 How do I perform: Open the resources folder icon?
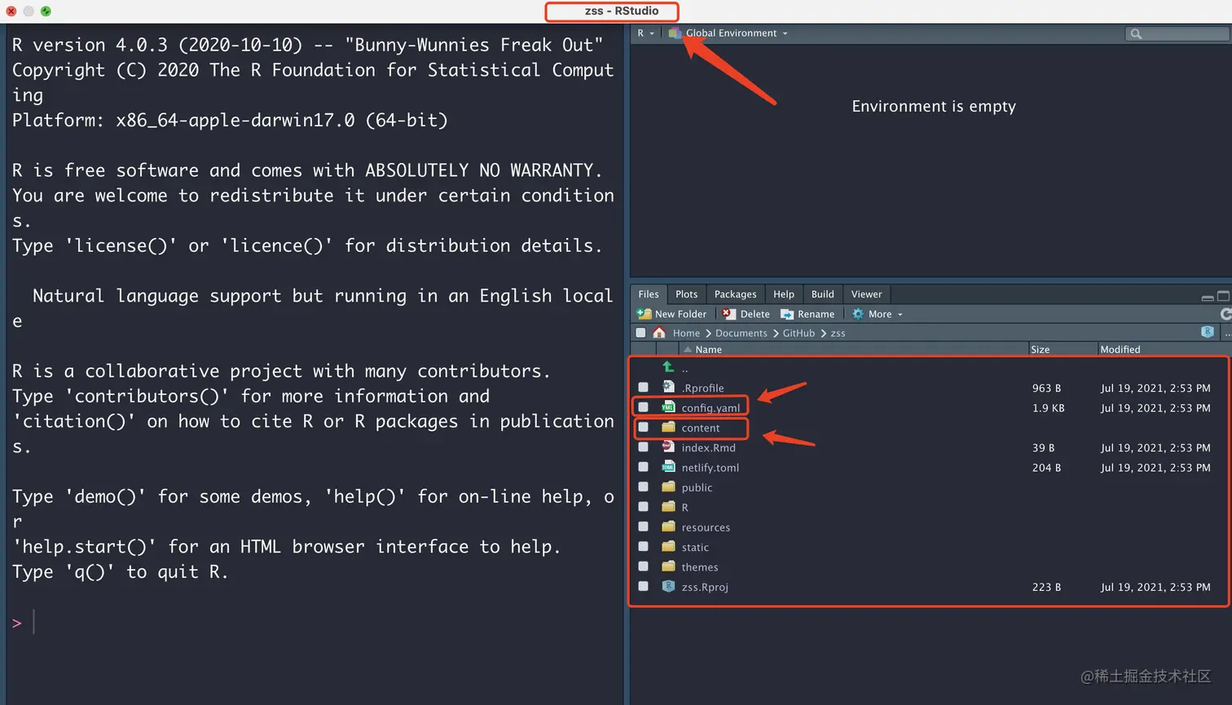(x=668, y=527)
